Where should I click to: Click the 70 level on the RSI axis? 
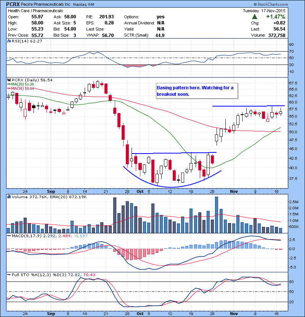(x=292, y=52)
